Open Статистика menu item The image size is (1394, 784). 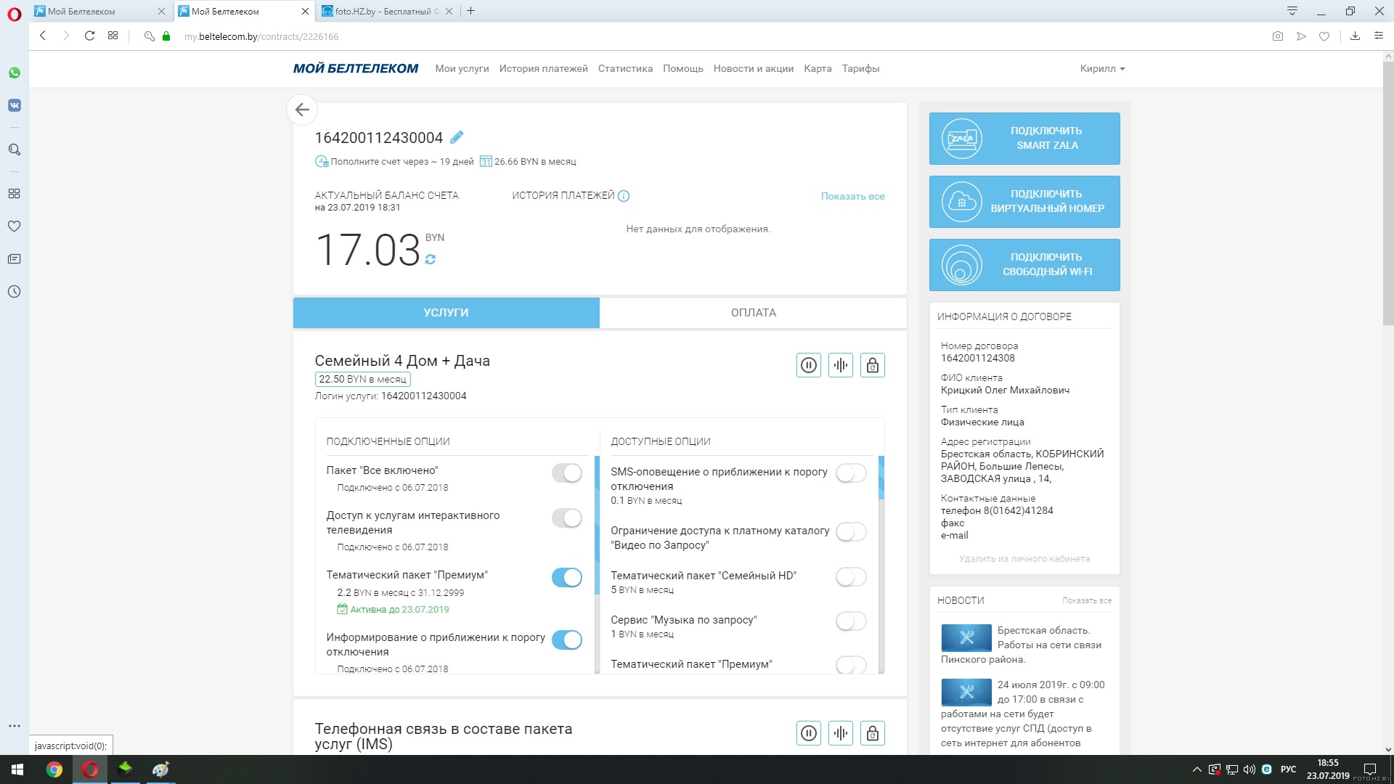[625, 68]
